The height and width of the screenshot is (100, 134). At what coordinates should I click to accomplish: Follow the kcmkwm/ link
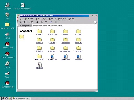click(x=79, y=43)
